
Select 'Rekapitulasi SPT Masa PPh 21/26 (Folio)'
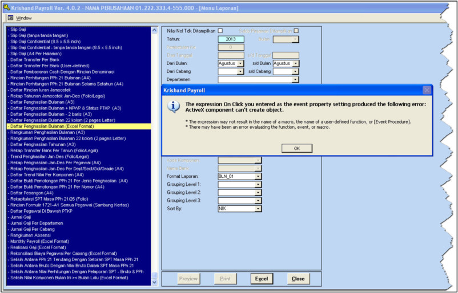click(79, 199)
